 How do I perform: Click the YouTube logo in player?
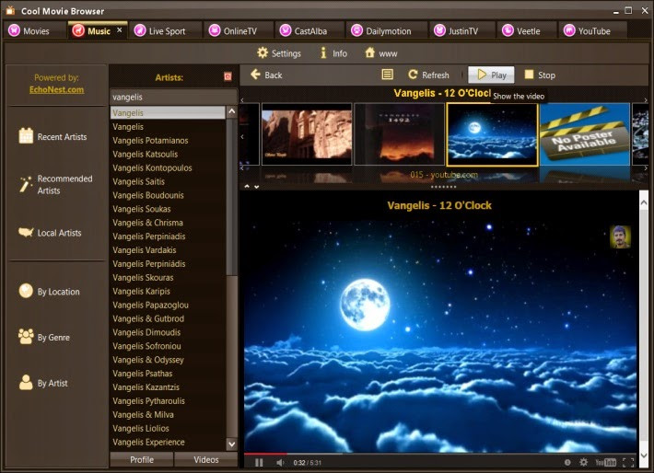605,462
